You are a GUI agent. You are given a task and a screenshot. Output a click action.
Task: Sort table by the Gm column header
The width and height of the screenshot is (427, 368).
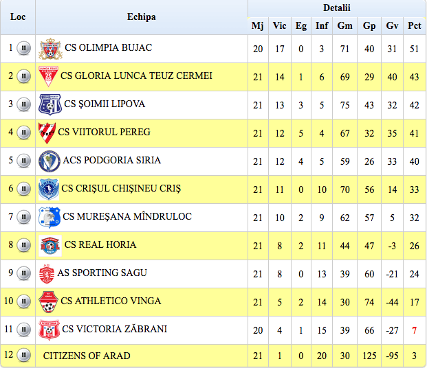pos(344,25)
